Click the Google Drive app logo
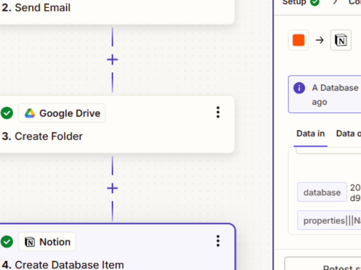 click(x=30, y=113)
